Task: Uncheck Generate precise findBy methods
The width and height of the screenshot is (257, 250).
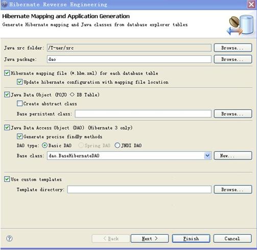Action: 19,137
